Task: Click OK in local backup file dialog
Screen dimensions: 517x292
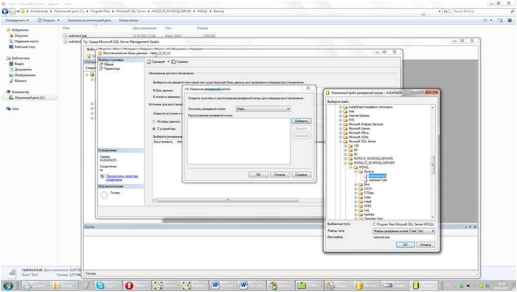Action: (x=405, y=245)
